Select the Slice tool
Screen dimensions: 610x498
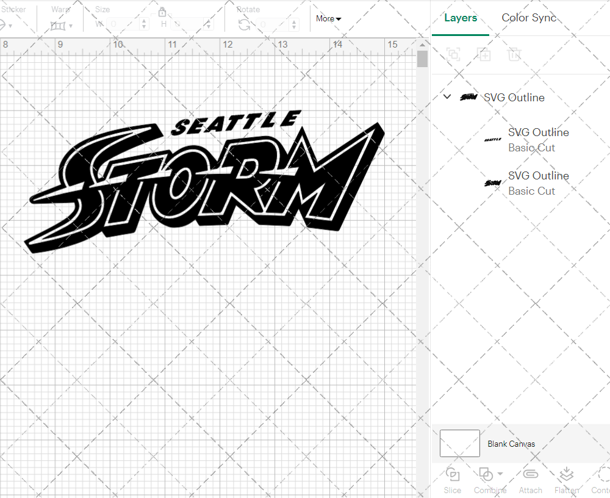(452, 480)
